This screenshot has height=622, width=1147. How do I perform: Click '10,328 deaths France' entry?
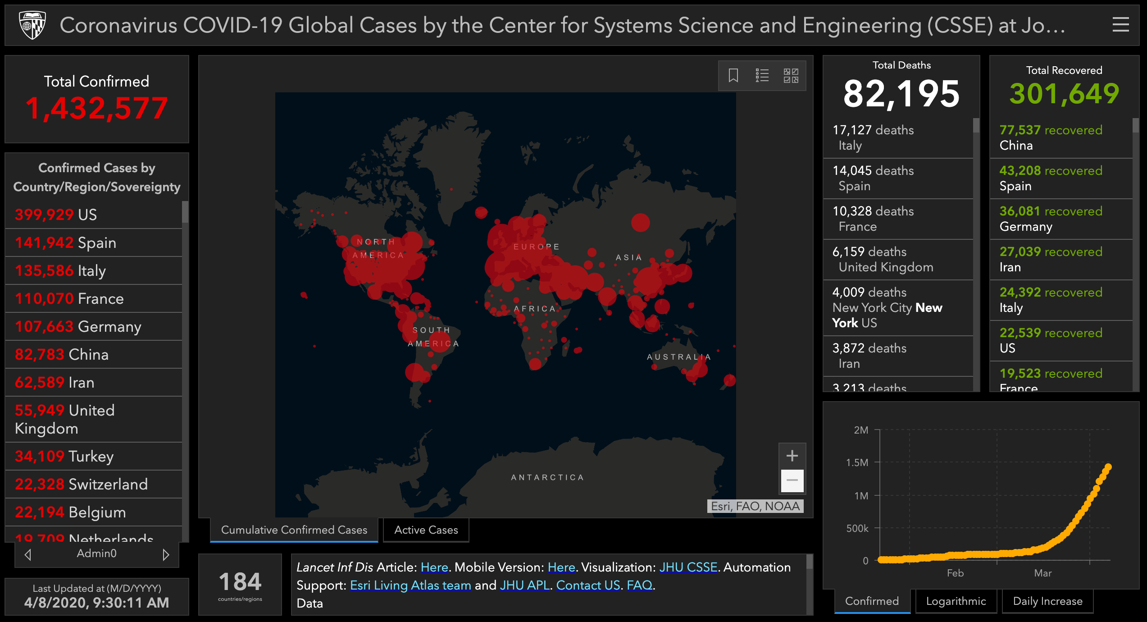(898, 219)
